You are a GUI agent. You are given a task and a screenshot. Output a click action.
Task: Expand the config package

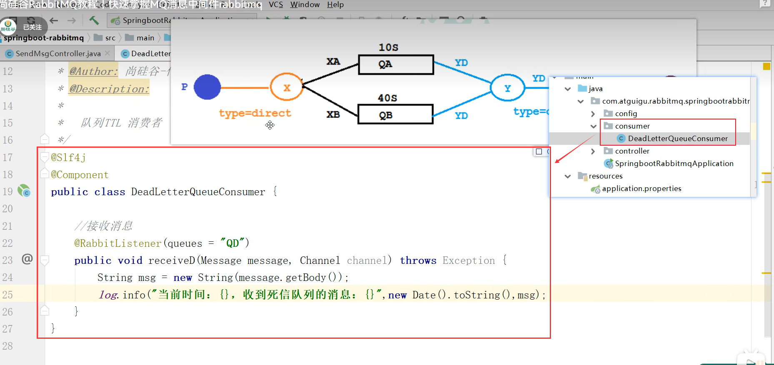(593, 114)
